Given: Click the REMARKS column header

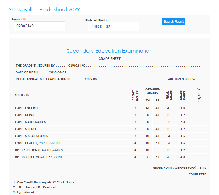Looking at the screenshot, I should coord(199,95).
